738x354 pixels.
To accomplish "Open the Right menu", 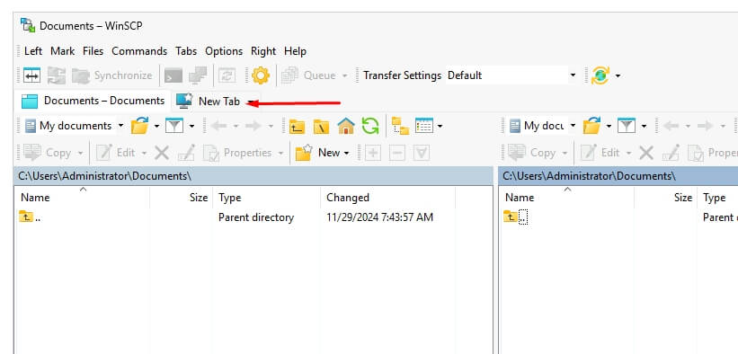I will [263, 51].
